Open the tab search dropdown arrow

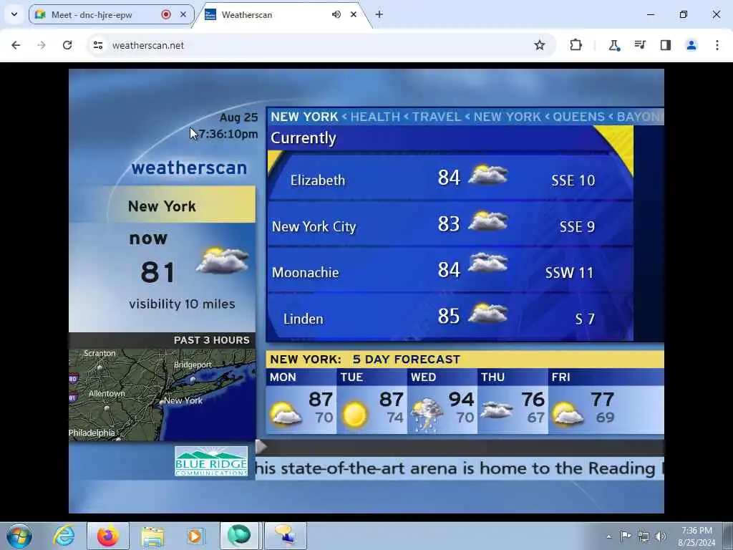click(x=14, y=14)
